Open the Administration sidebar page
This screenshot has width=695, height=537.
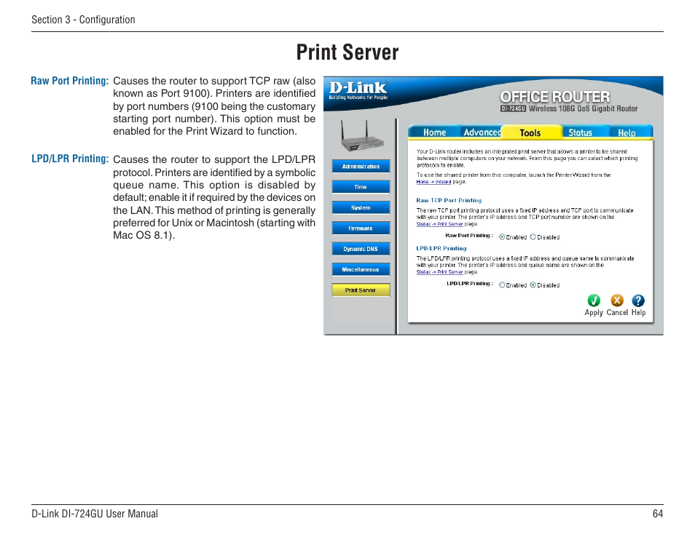361,167
